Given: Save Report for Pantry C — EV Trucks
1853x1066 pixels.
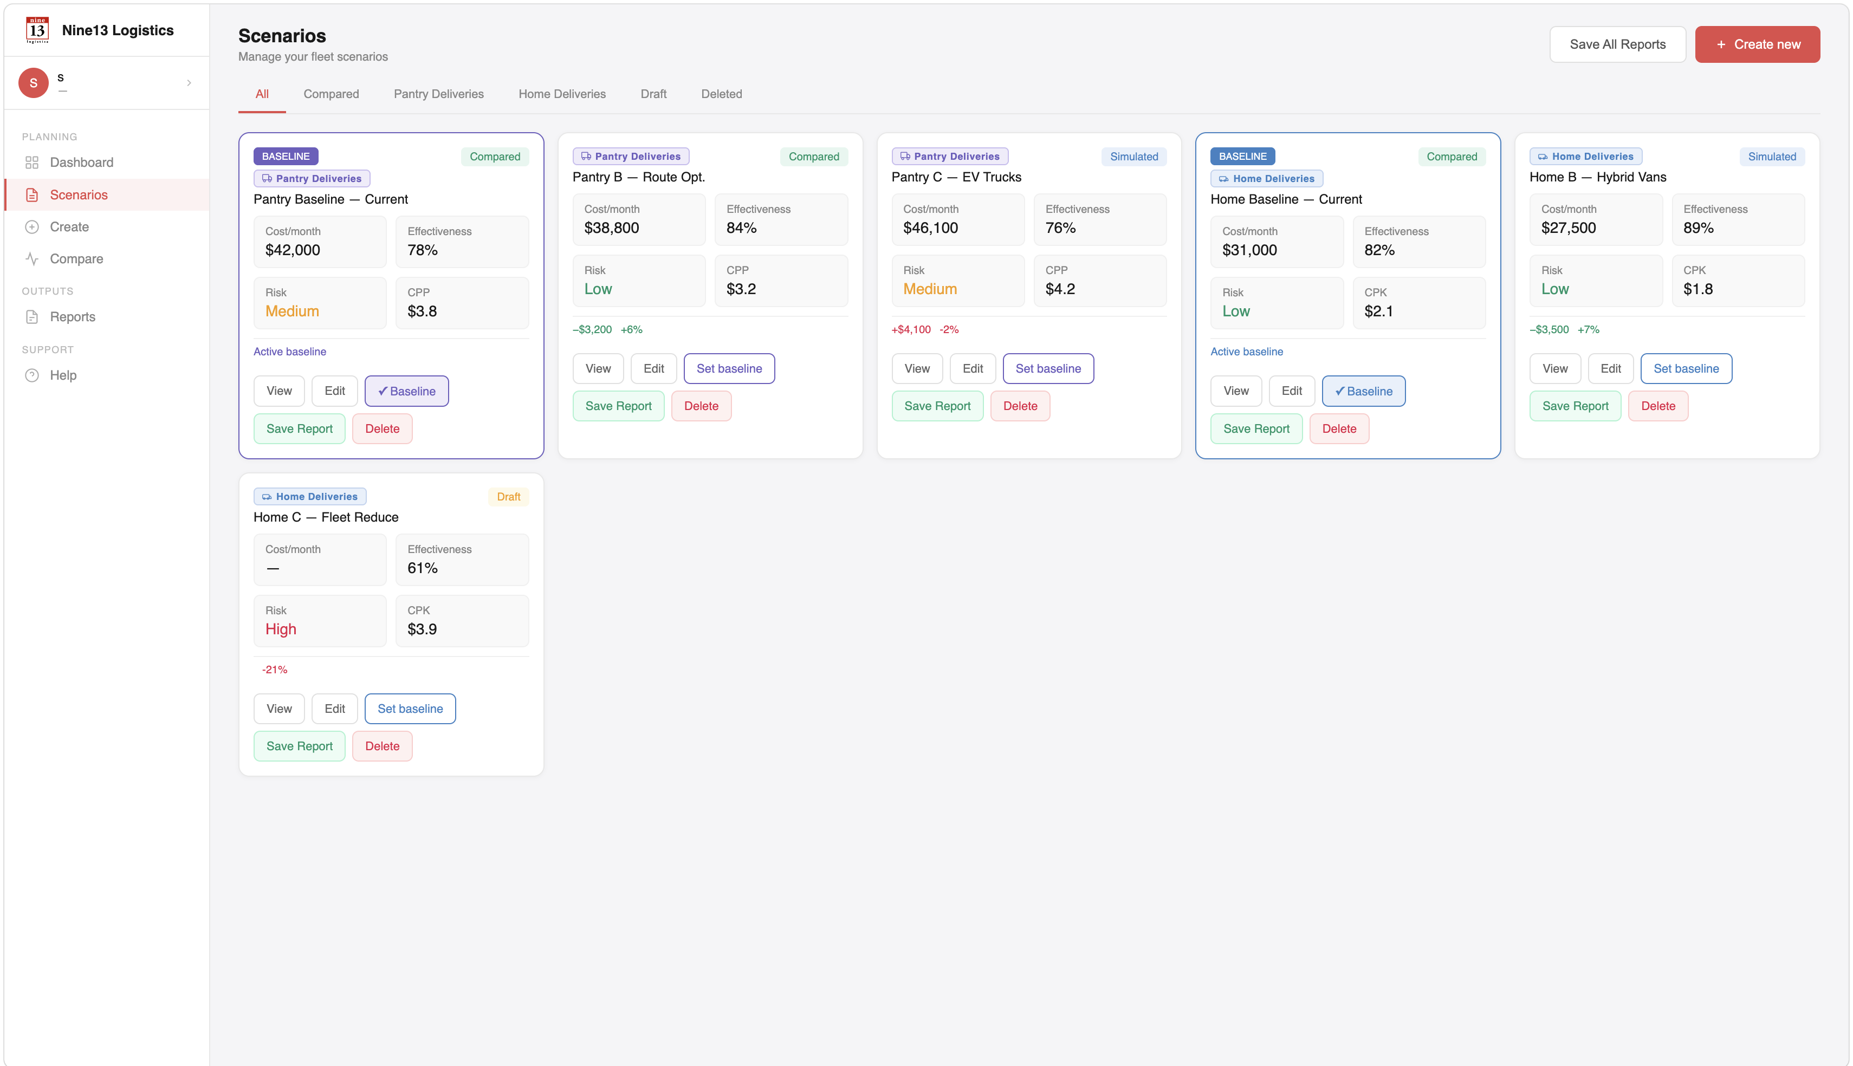Looking at the screenshot, I should tap(937, 406).
